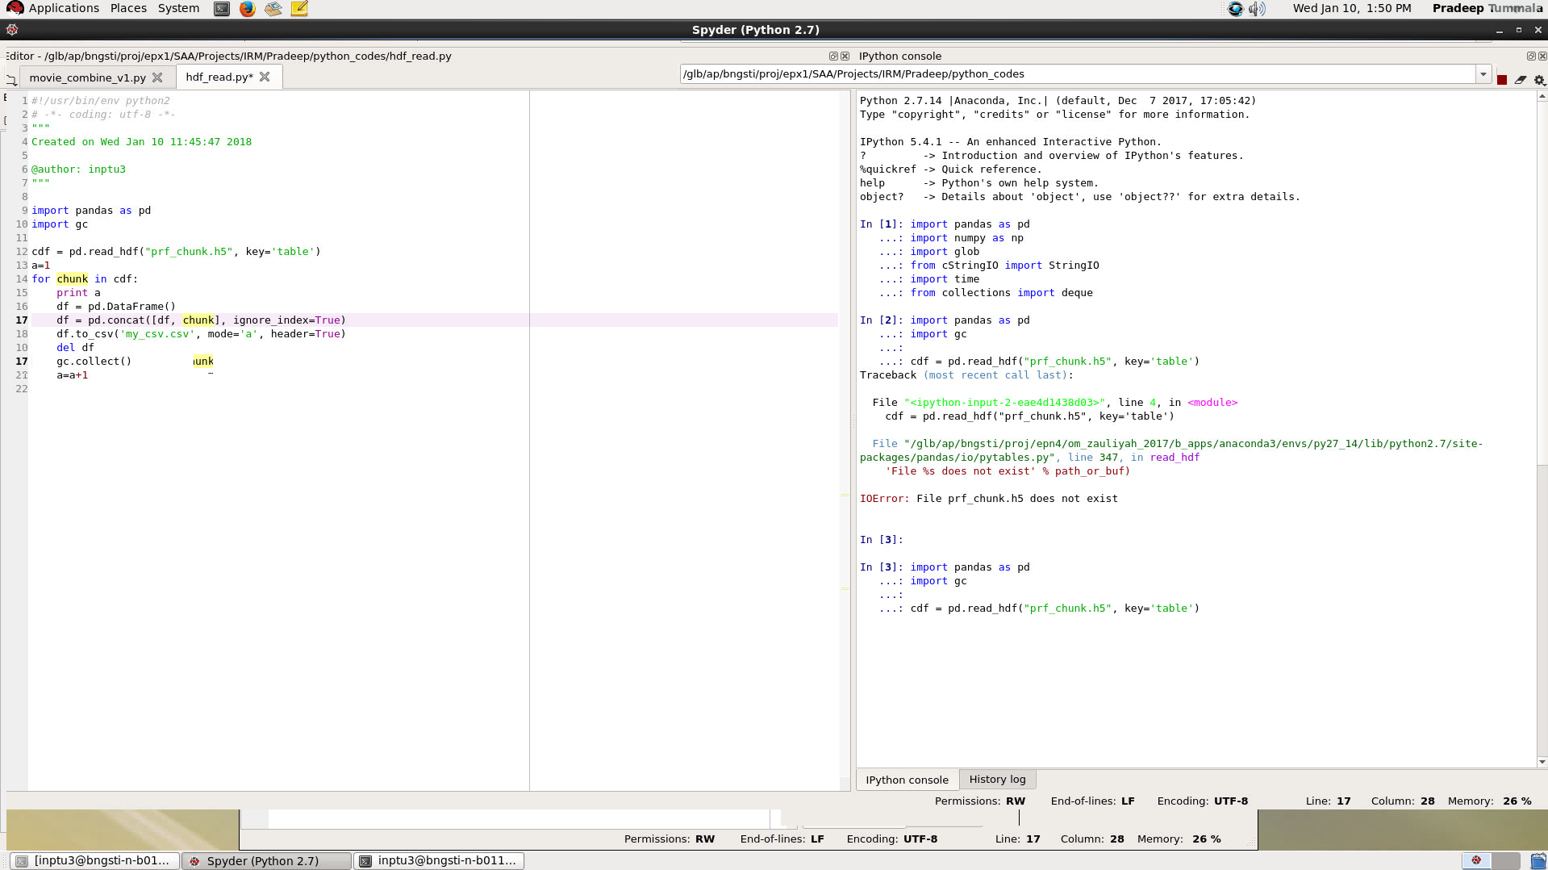Click the red stop kernel button

[1501, 79]
